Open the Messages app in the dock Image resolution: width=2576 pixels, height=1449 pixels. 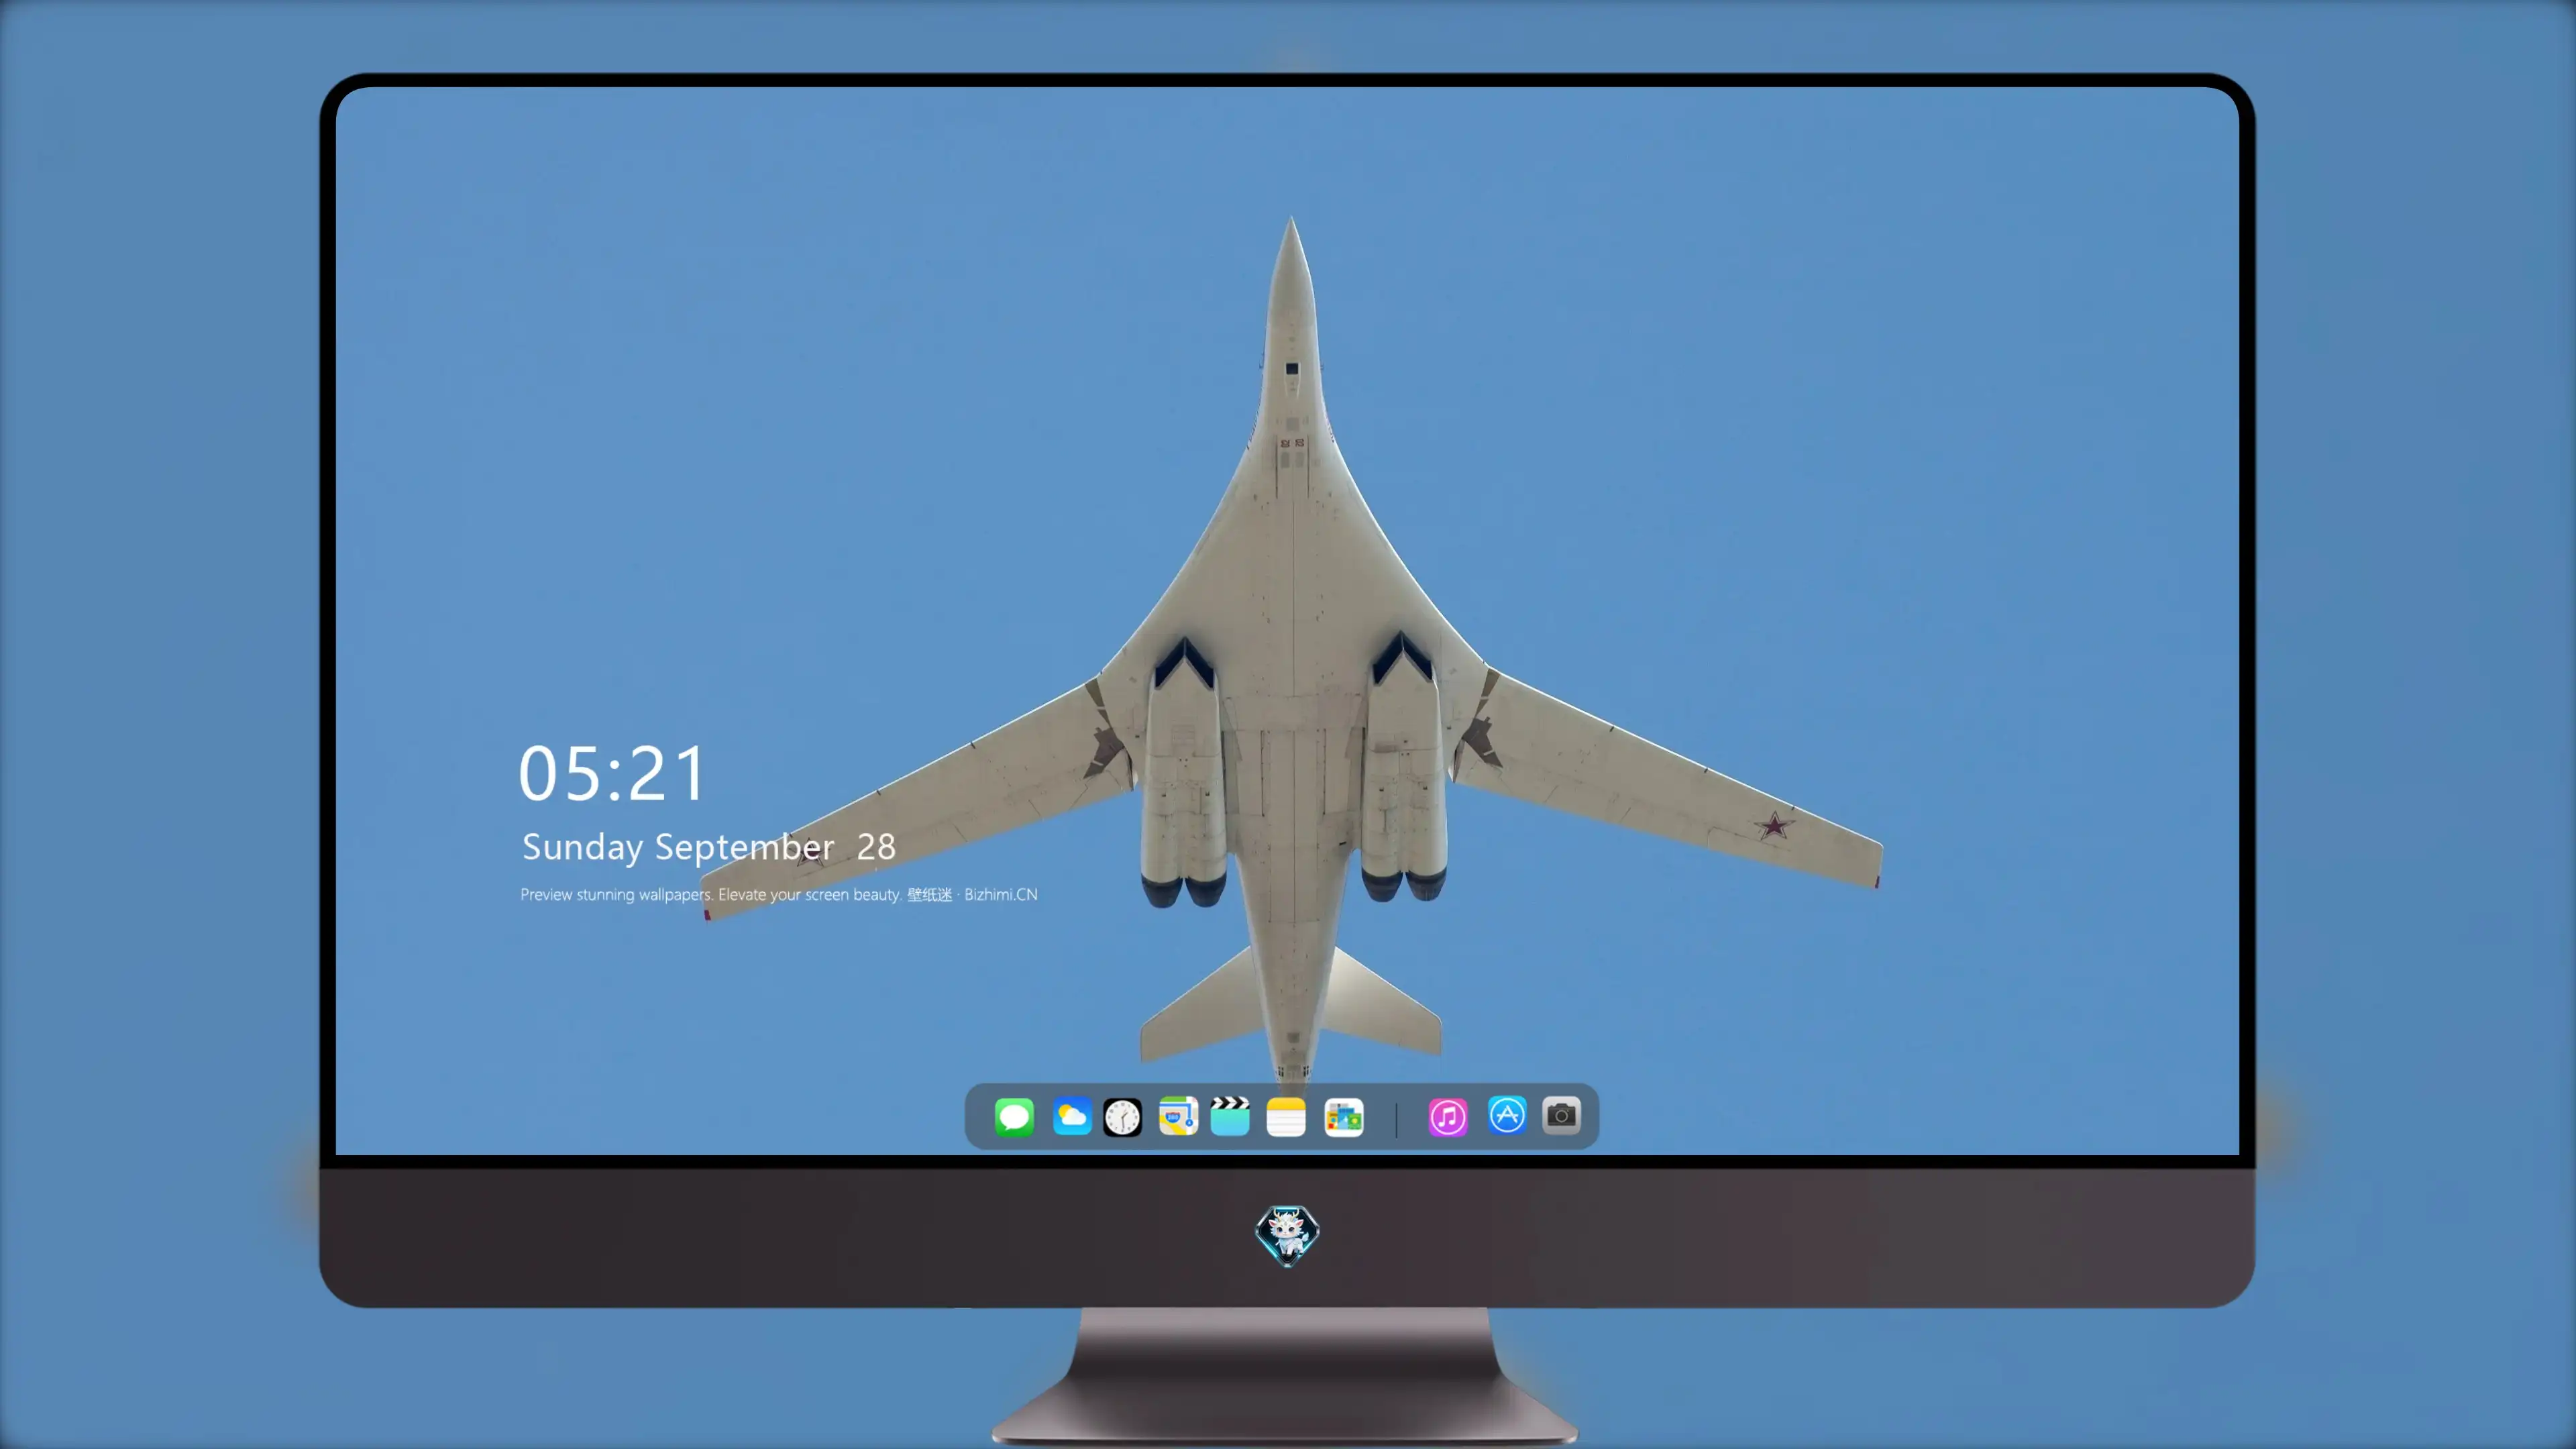(x=1014, y=1117)
